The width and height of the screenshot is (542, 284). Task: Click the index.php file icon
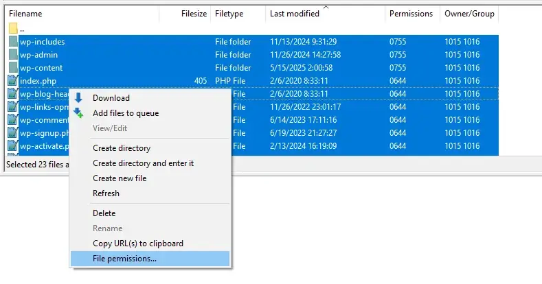[x=13, y=81]
